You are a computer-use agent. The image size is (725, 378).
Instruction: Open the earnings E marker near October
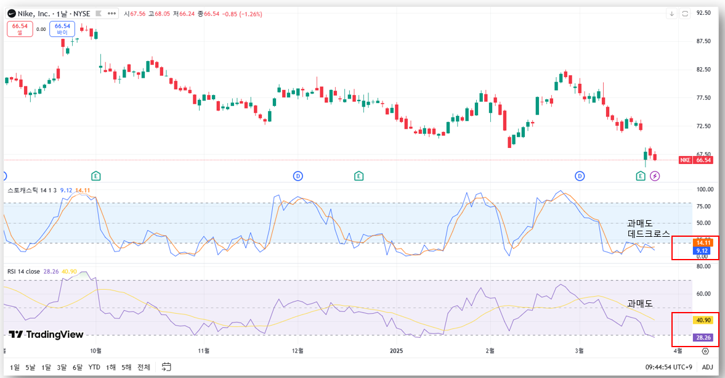95,176
